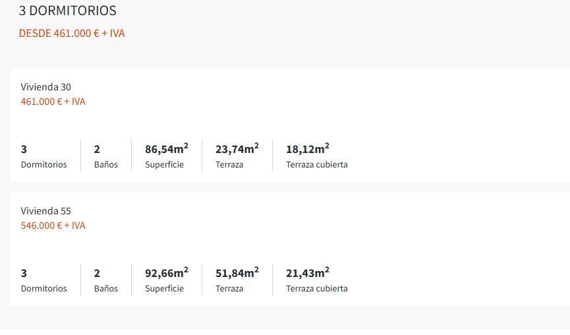Click Superficie label in Vivienda 55 card

(164, 288)
